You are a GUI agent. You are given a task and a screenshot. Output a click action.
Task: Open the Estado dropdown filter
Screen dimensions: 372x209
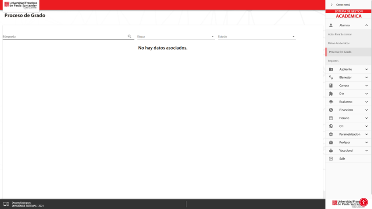[x=256, y=36]
